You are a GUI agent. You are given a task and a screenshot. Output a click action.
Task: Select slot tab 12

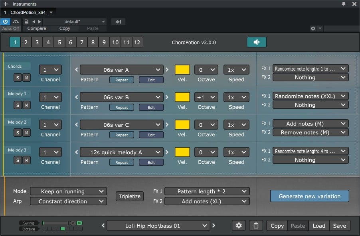(137, 42)
